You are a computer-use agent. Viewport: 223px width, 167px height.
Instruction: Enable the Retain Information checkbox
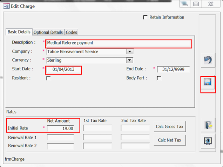pyautogui.click(x=146, y=18)
